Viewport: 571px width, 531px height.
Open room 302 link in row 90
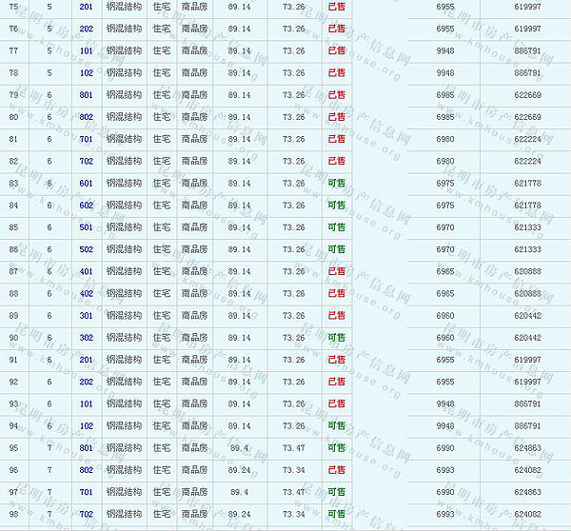tap(87, 337)
